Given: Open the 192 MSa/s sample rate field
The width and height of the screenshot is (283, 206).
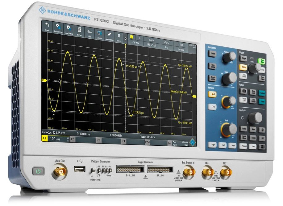Looking at the screenshot, I should 151,45.
